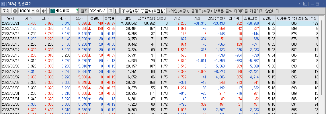This screenshot has width=326, height=114.
Task: Click the closing price 6,820
Action: [x=82, y=23]
